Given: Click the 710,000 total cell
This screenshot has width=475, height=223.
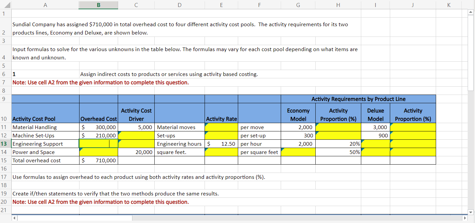Looking at the screenshot, I should coord(98,160).
